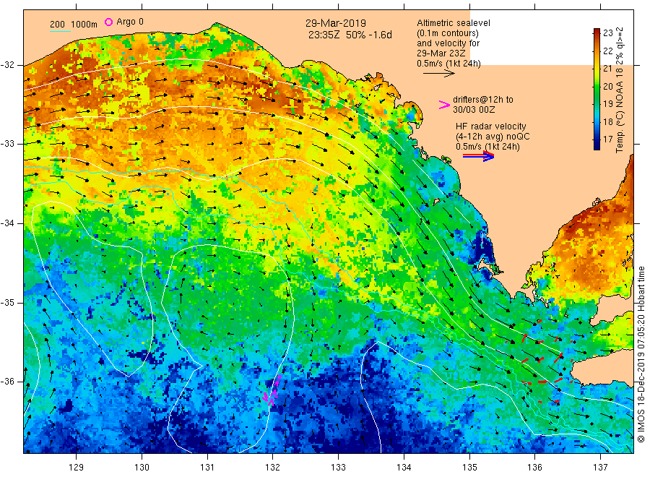
Task: Click the '(0.1m contours)' text
Action: [448, 33]
